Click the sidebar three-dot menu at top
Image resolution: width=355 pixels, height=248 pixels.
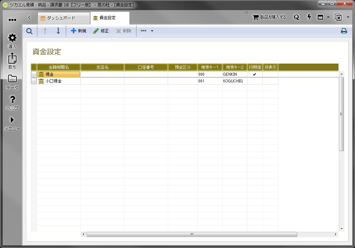[x=12, y=20]
